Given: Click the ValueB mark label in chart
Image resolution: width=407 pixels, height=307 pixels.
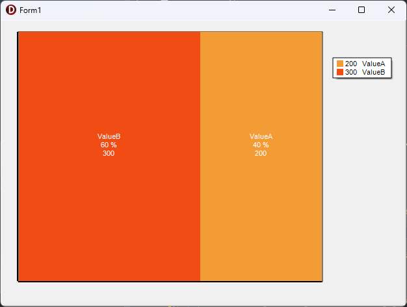Looking at the screenshot, I should [109, 136].
